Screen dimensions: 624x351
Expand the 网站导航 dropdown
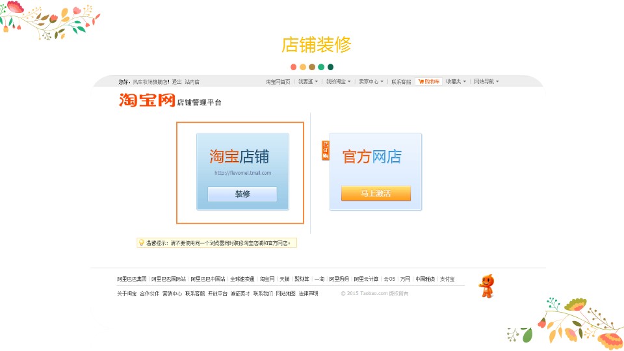click(486, 82)
